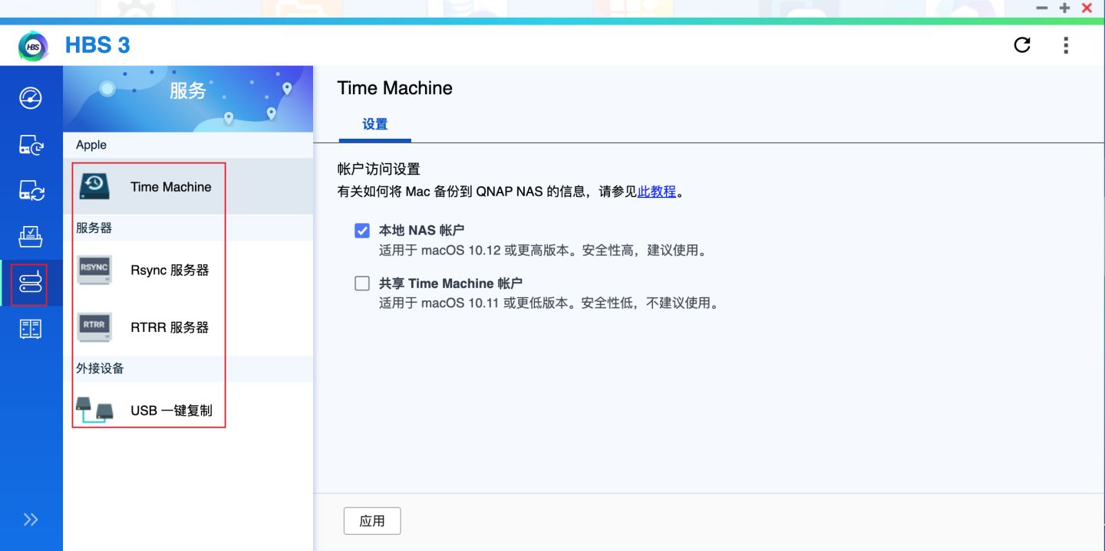The width and height of the screenshot is (1105, 551).
Task: Open the three-dot overflow menu
Action: tap(1066, 45)
